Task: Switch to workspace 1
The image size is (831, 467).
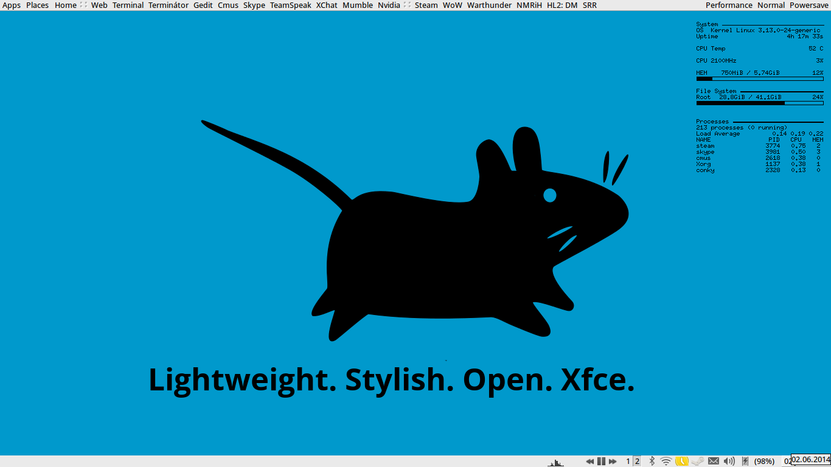Action: [628, 461]
